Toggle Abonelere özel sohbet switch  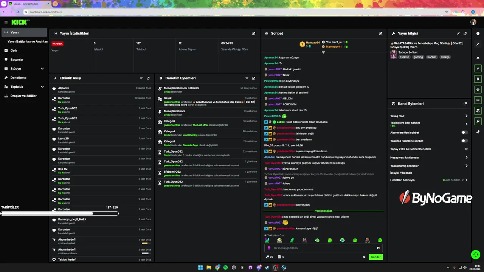point(465,133)
